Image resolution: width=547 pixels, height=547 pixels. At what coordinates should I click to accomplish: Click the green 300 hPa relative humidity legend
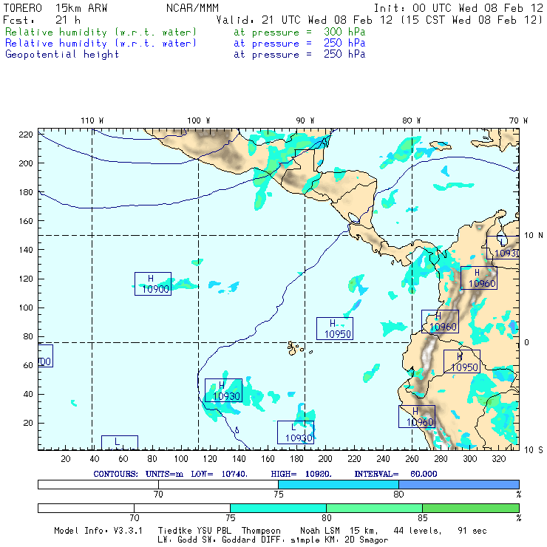point(101,33)
